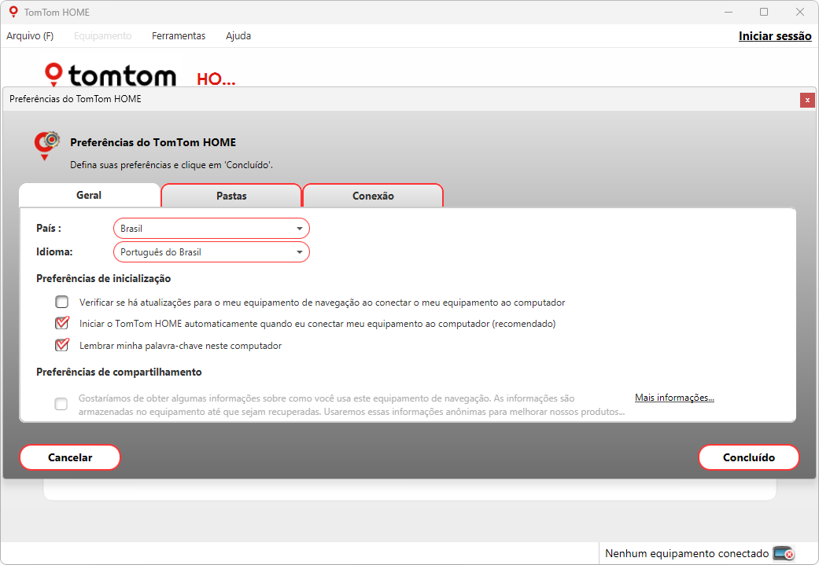
Task: Click the Nenhum equipamento conectado status text
Action: click(x=686, y=553)
